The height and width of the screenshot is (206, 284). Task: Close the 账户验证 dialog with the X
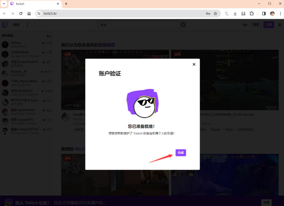pos(194,64)
